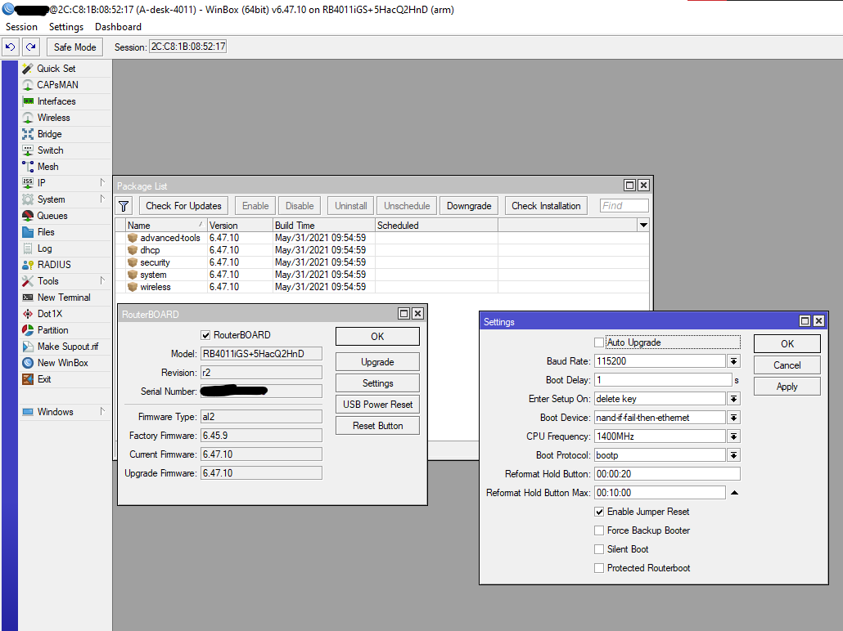The height and width of the screenshot is (631, 843).
Task: Expand IP submenu in sidebar
Action: tap(65, 183)
